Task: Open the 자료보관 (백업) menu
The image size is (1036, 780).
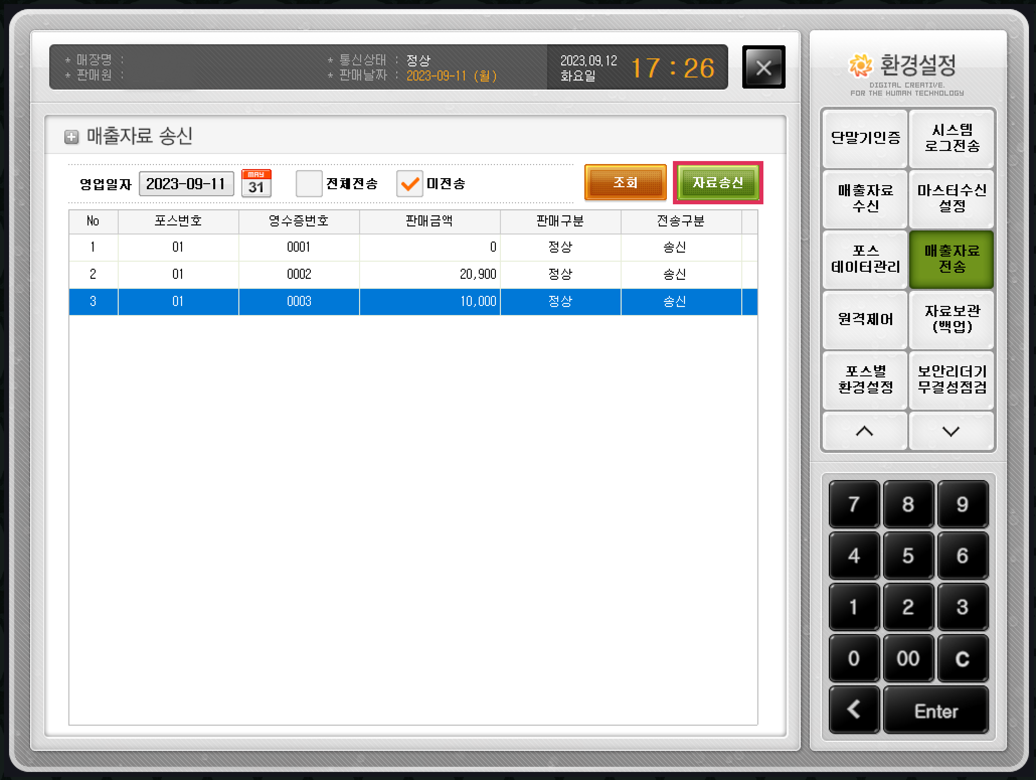Action: point(952,319)
